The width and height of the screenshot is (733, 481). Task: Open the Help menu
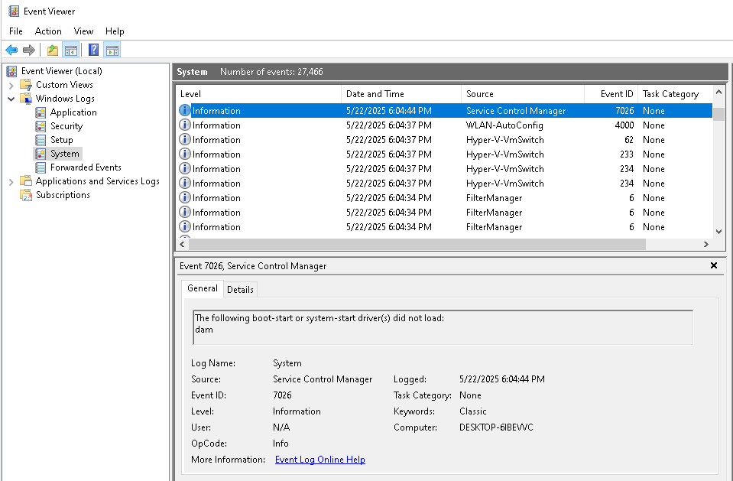[x=115, y=31]
